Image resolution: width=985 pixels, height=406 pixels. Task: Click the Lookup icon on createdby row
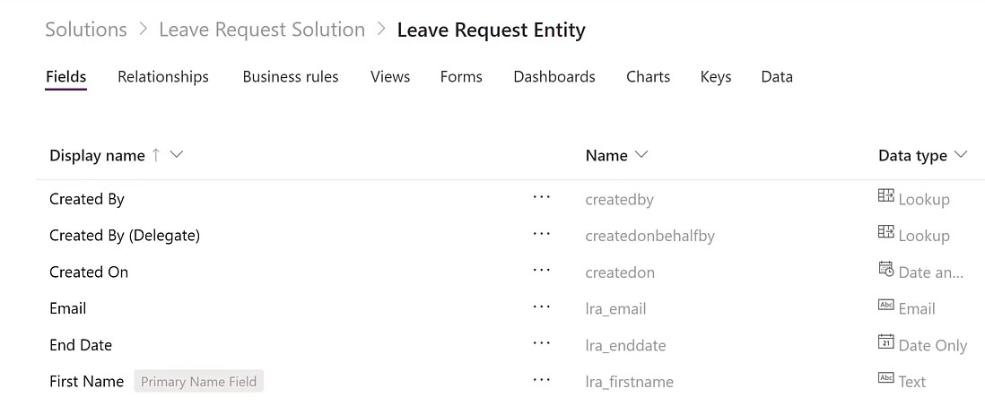[885, 195]
